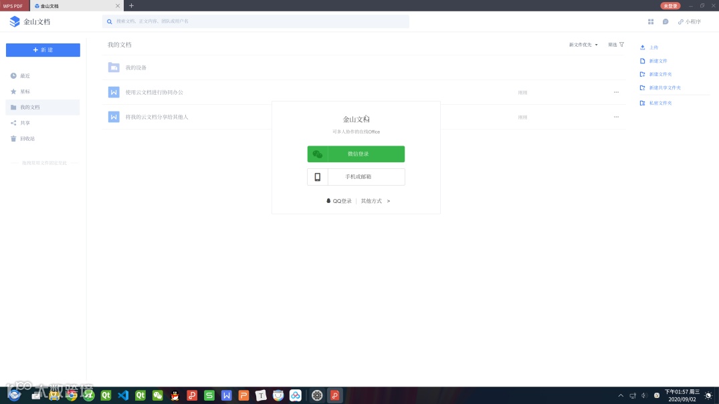Open the 我的设备 folder row
The width and height of the screenshot is (719, 404).
point(364,67)
